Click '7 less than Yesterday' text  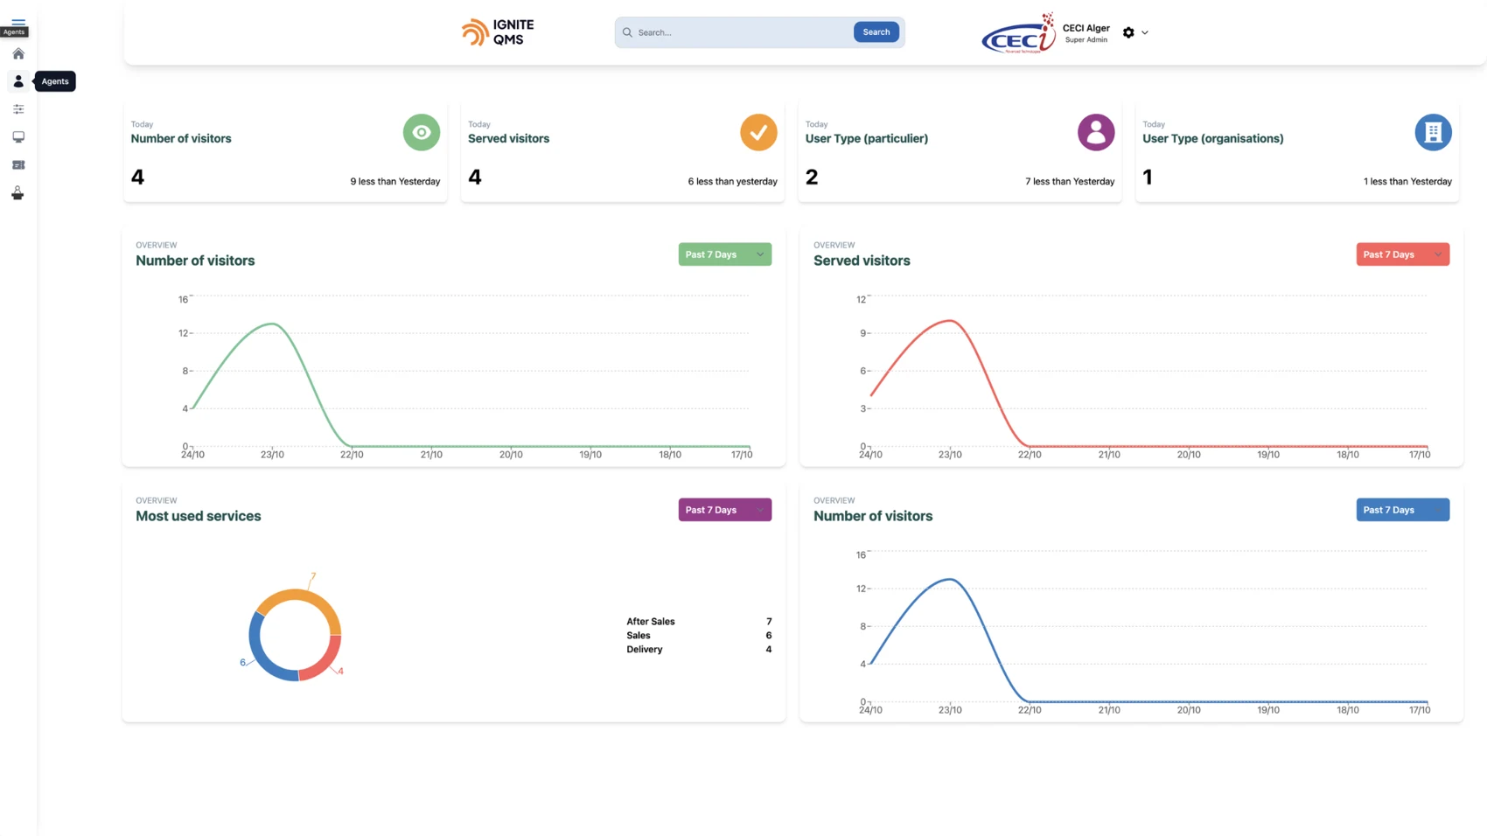1070,182
